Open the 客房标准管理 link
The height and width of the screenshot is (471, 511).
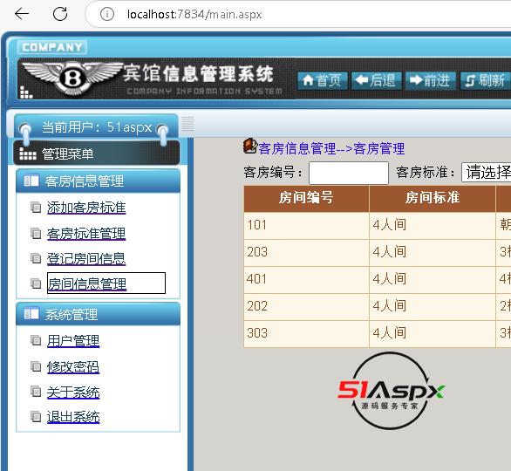click(x=86, y=234)
